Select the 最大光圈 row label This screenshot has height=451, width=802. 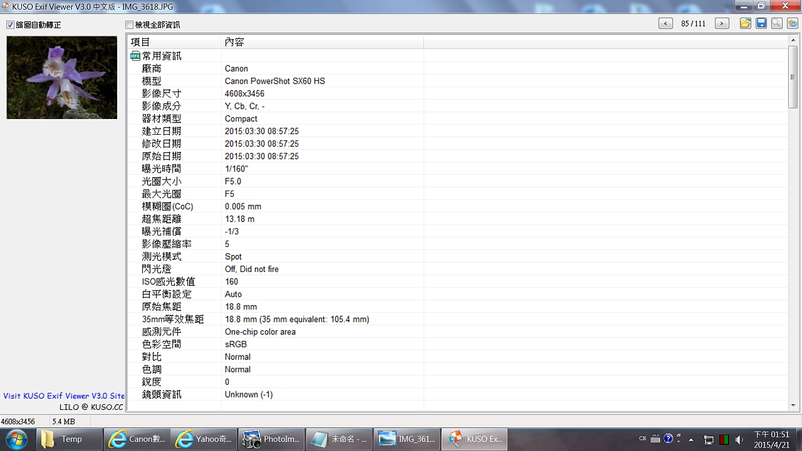click(x=162, y=194)
